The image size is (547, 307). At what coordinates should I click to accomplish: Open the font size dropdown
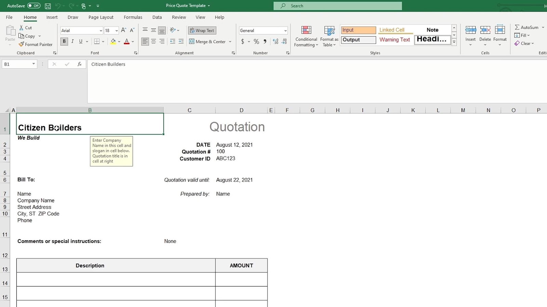pyautogui.click(x=117, y=31)
